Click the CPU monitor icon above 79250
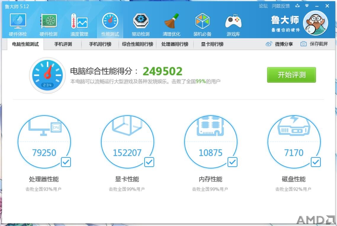The width and height of the screenshot is (337, 226). [x=45, y=128]
